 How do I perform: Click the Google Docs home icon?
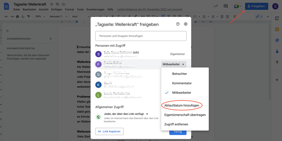coord(6,6)
